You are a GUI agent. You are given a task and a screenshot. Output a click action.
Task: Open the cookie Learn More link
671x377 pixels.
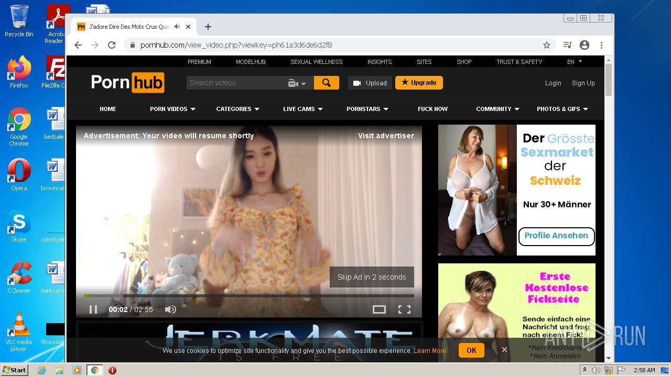430,351
